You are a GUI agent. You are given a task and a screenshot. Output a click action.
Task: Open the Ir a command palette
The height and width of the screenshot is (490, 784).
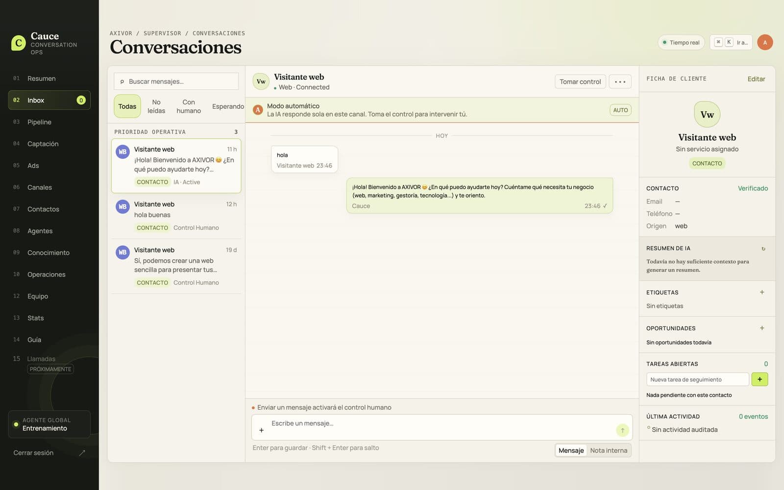(x=731, y=42)
